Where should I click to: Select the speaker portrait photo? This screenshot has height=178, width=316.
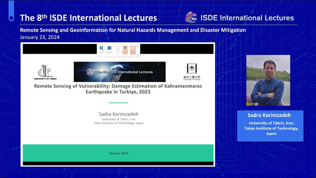[268, 80]
